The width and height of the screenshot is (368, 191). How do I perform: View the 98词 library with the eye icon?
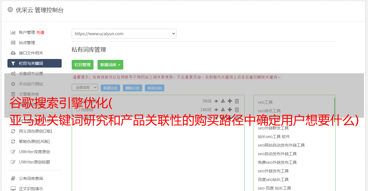tap(216, 101)
